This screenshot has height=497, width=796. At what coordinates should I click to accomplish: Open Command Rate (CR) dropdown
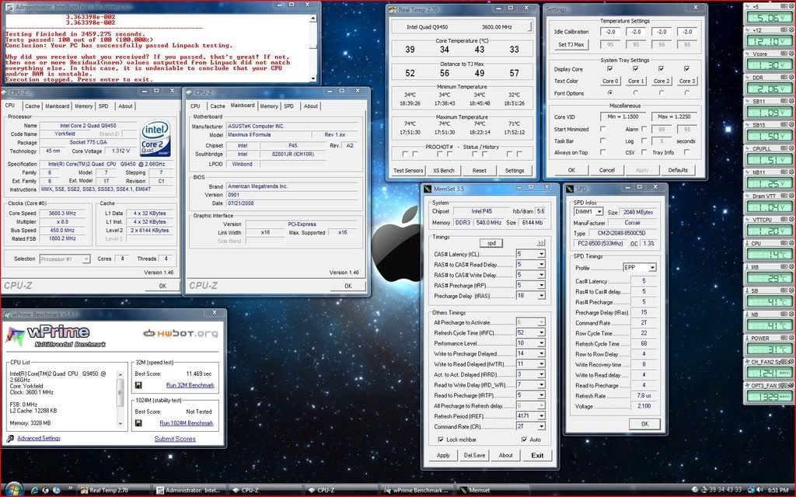point(541,426)
